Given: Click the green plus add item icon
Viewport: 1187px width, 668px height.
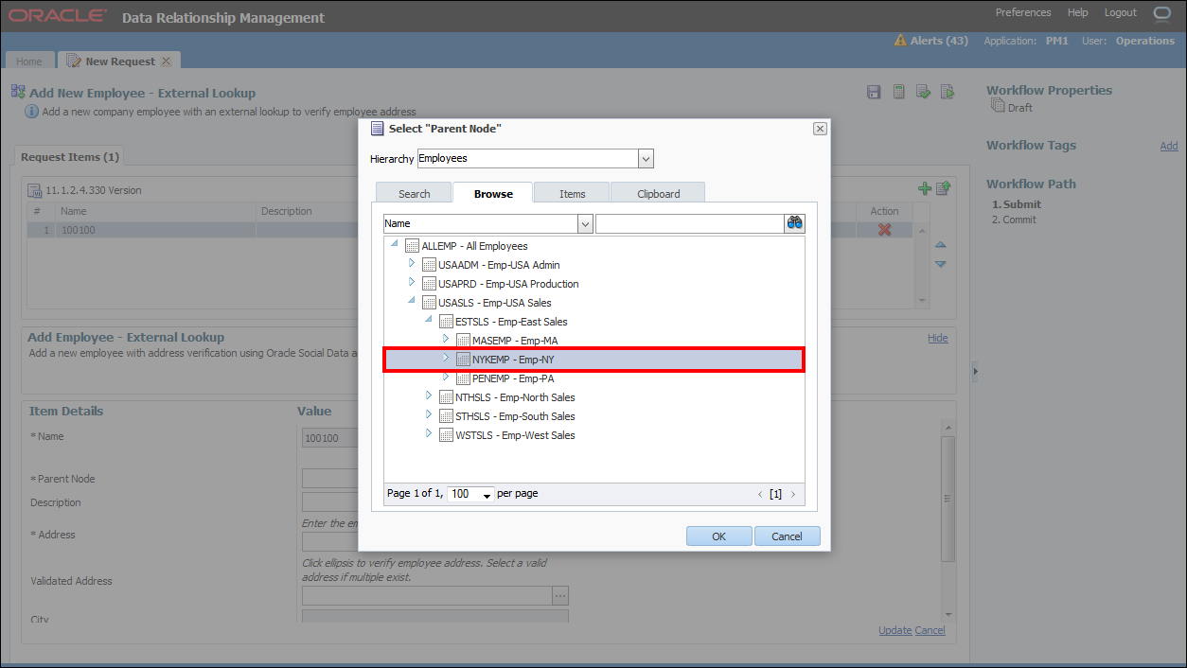Looking at the screenshot, I should (x=925, y=189).
